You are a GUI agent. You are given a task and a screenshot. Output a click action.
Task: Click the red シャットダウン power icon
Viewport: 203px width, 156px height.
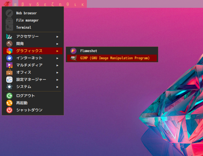[9, 110]
